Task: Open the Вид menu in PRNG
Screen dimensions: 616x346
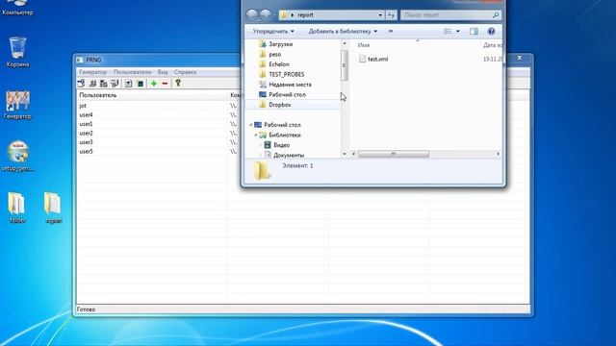Action: (163, 72)
